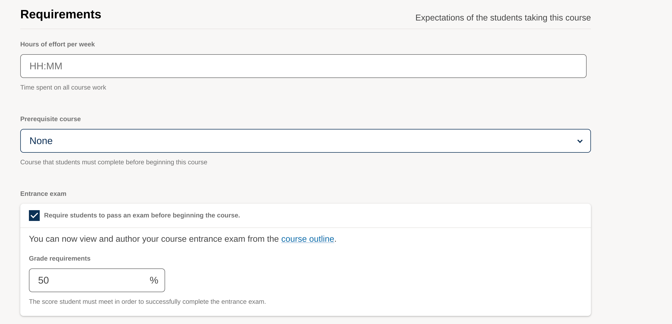The width and height of the screenshot is (672, 324).
Task: Click the Hours of effort HH:MM field
Action: [303, 66]
